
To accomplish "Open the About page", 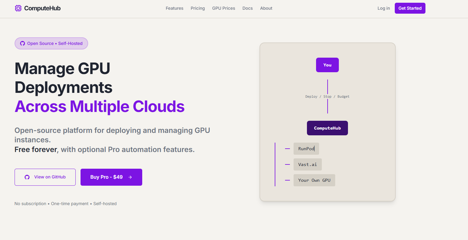I will point(266,8).
